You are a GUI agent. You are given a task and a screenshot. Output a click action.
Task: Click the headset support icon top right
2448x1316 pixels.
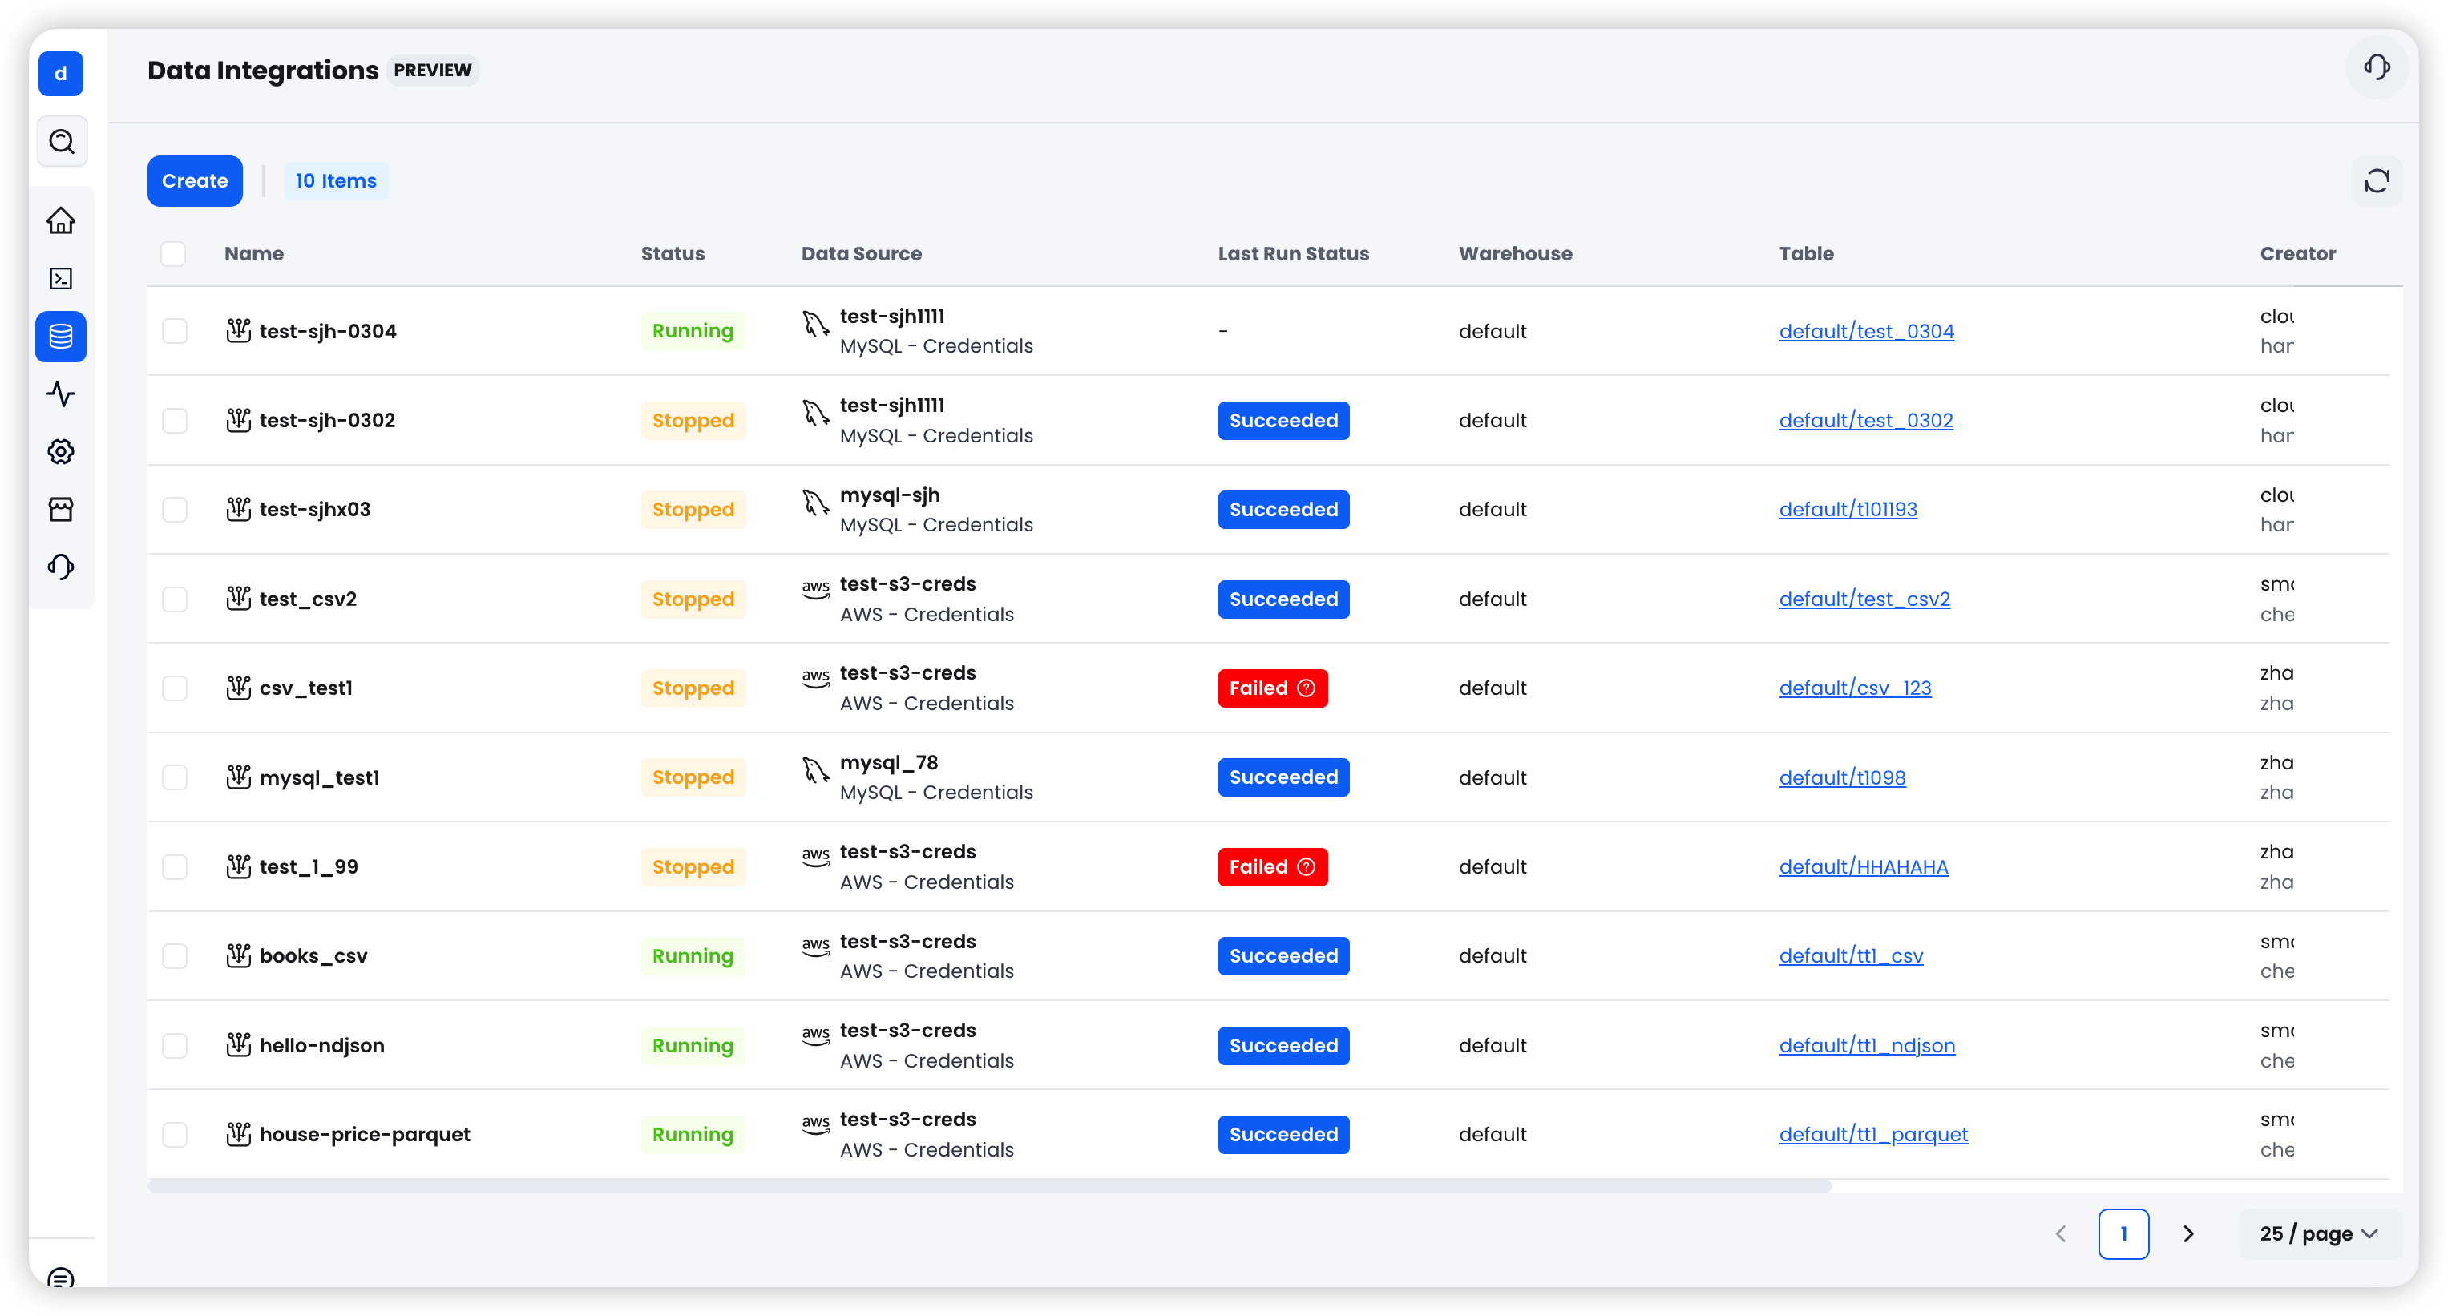click(2377, 67)
